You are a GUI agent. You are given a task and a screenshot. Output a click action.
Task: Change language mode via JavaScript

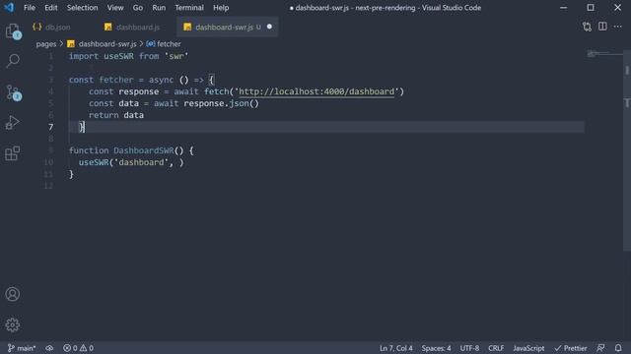[528, 348]
